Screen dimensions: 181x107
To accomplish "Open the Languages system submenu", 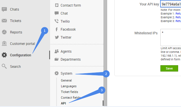I will point(69,86).
